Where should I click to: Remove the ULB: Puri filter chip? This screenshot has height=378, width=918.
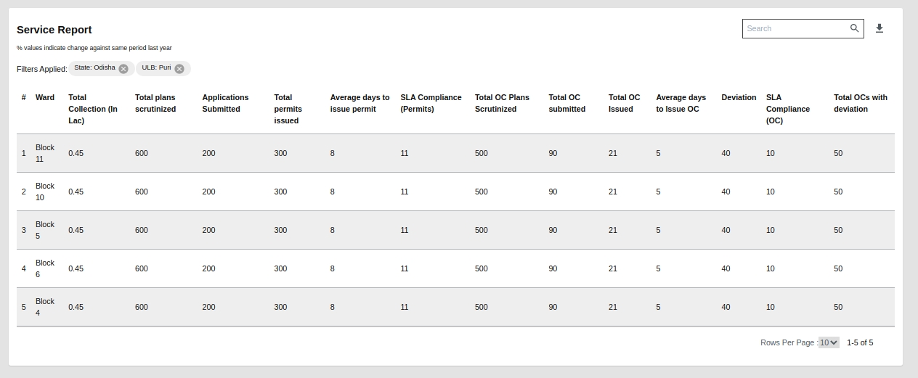[179, 69]
